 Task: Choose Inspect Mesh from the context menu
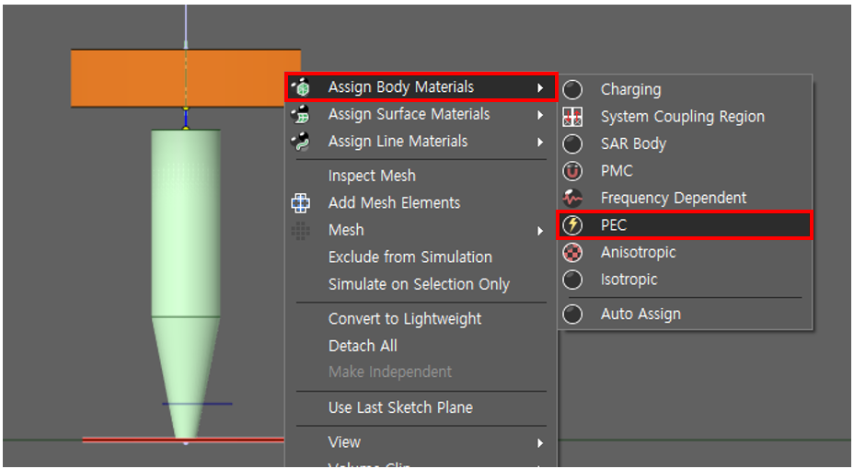coord(372,176)
